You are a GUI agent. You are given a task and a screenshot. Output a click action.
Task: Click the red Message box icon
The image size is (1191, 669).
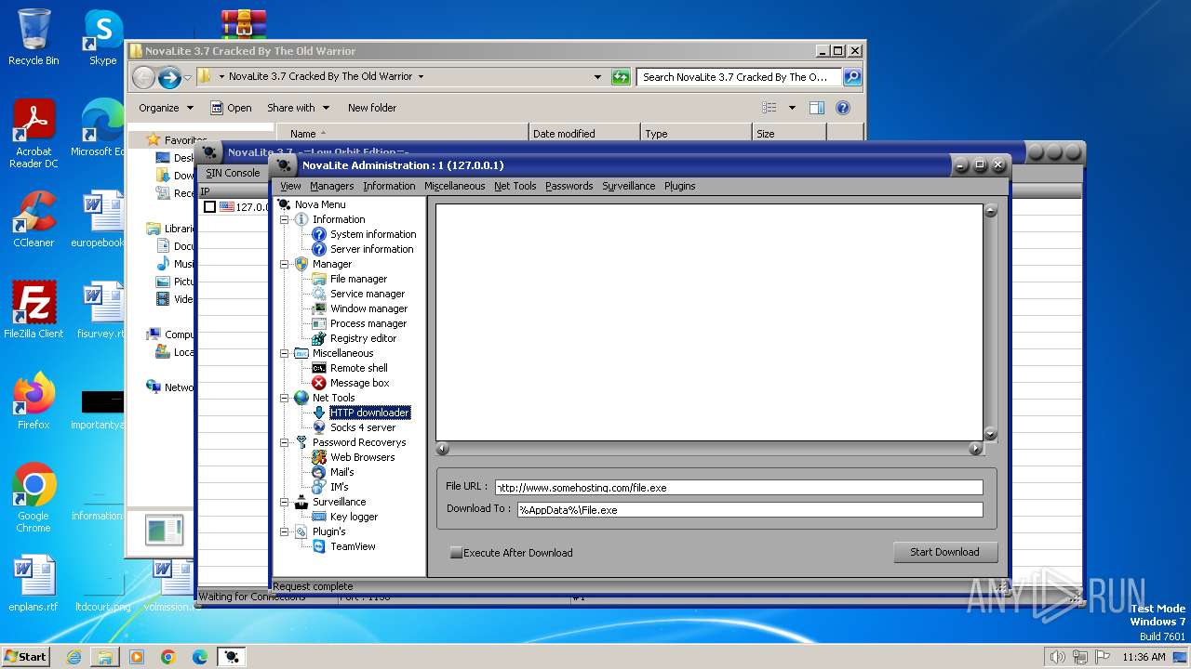click(319, 383)
